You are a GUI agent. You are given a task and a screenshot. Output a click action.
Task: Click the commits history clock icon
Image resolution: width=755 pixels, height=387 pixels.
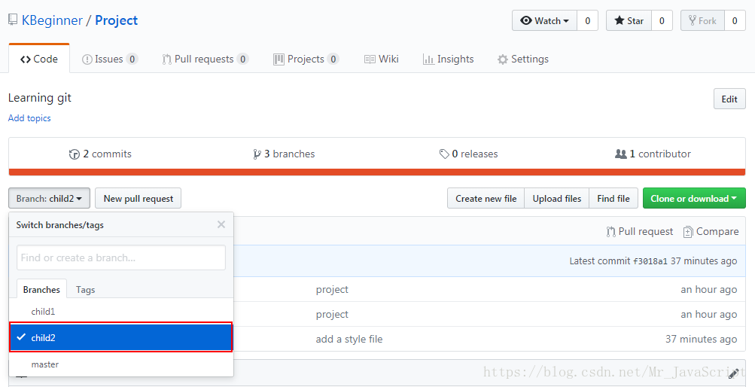[75, 154]
